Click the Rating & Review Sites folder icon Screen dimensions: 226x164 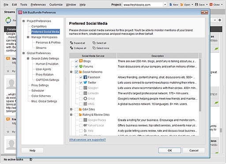tap(80, 115)
